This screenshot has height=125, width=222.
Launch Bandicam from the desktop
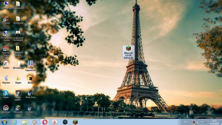click(6, 109)
